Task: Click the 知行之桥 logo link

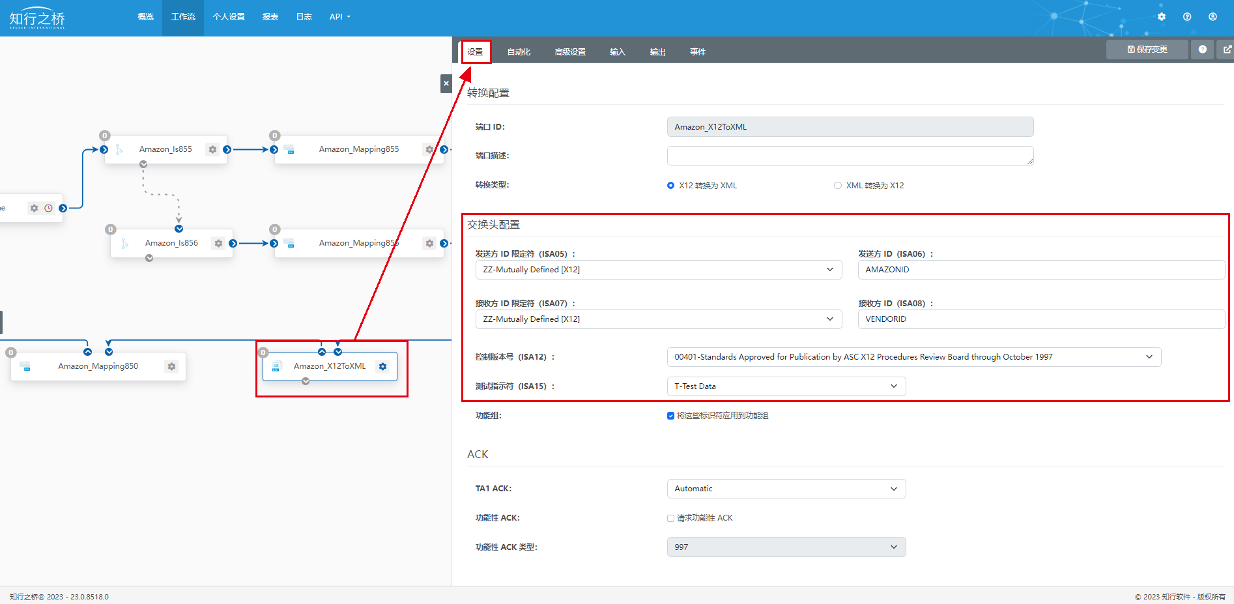Action: 37,18
